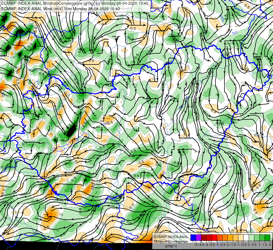Click the darkest green legend swatch
The height and width of the screenshot is (250, 273).
point(267,238)
